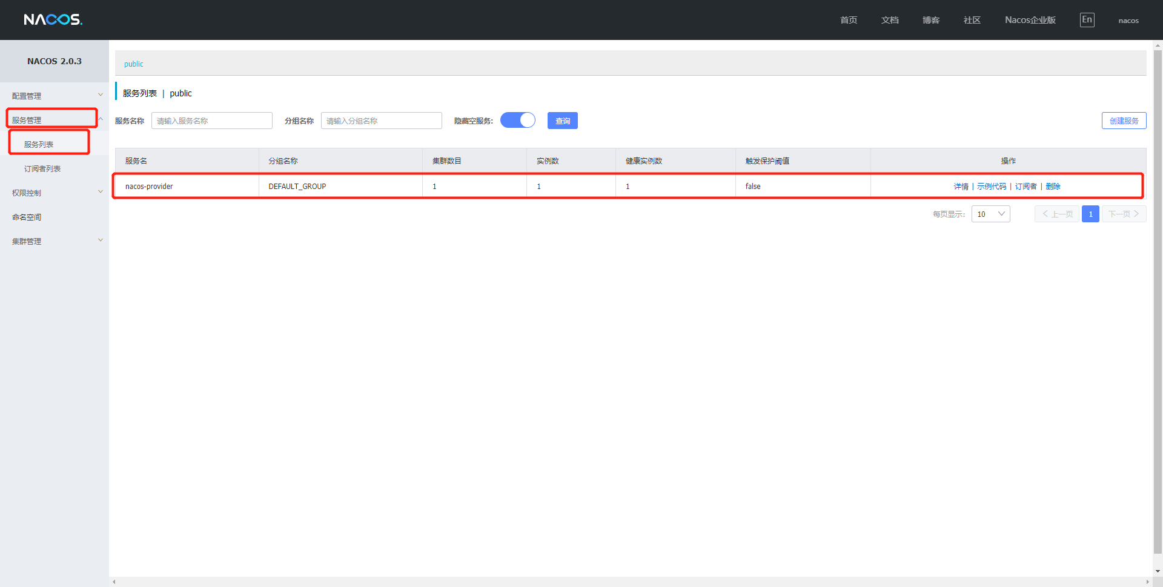Click 删除 for nacos-provider
The image size is (1163, 587).
1053,186
